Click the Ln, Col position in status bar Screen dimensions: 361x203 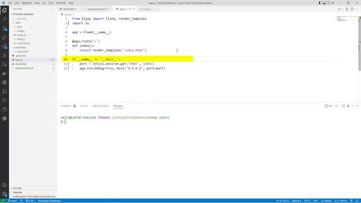pos(283,201)
